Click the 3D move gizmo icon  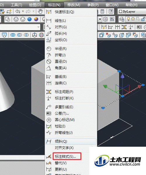[x=34, y=35]
